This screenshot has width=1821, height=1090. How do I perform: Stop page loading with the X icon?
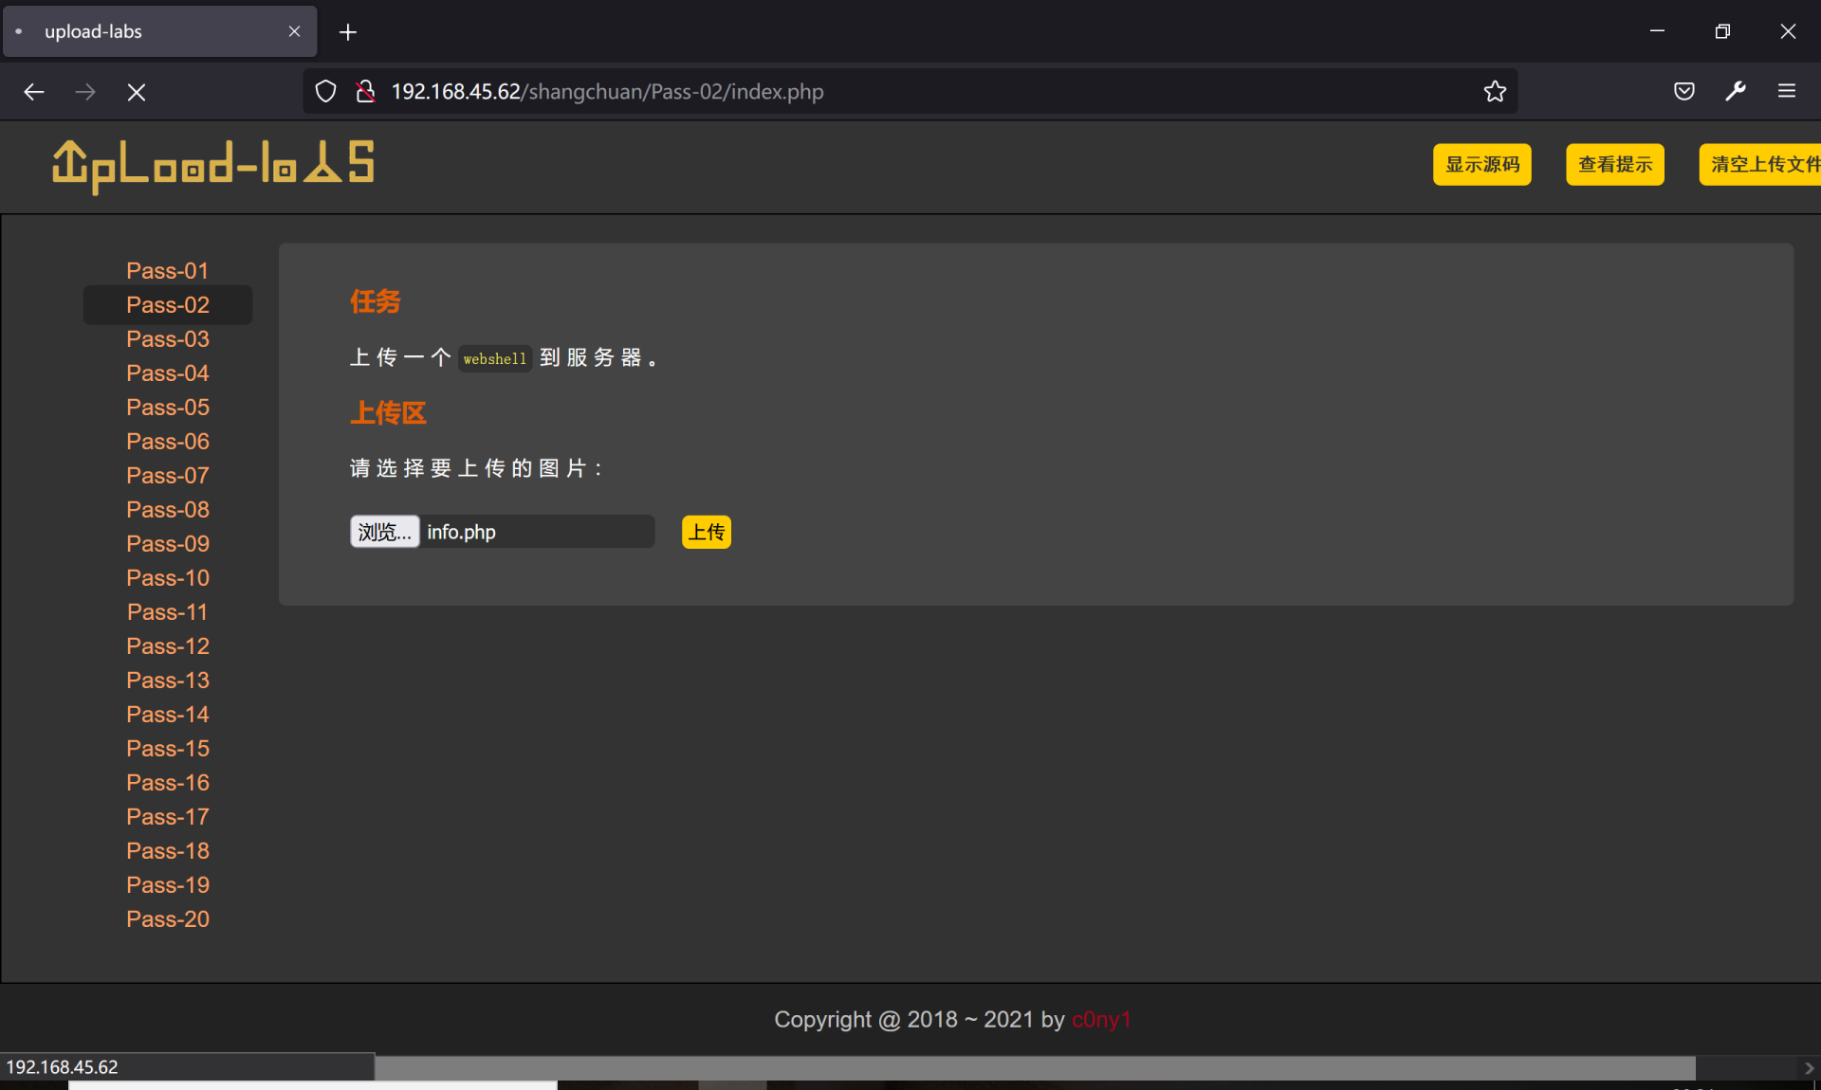(x=137, y=92)
